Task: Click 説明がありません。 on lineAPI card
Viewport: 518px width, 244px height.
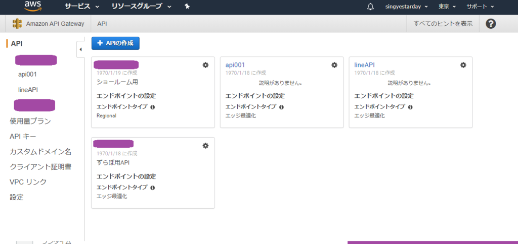Action: coord(411,83)
